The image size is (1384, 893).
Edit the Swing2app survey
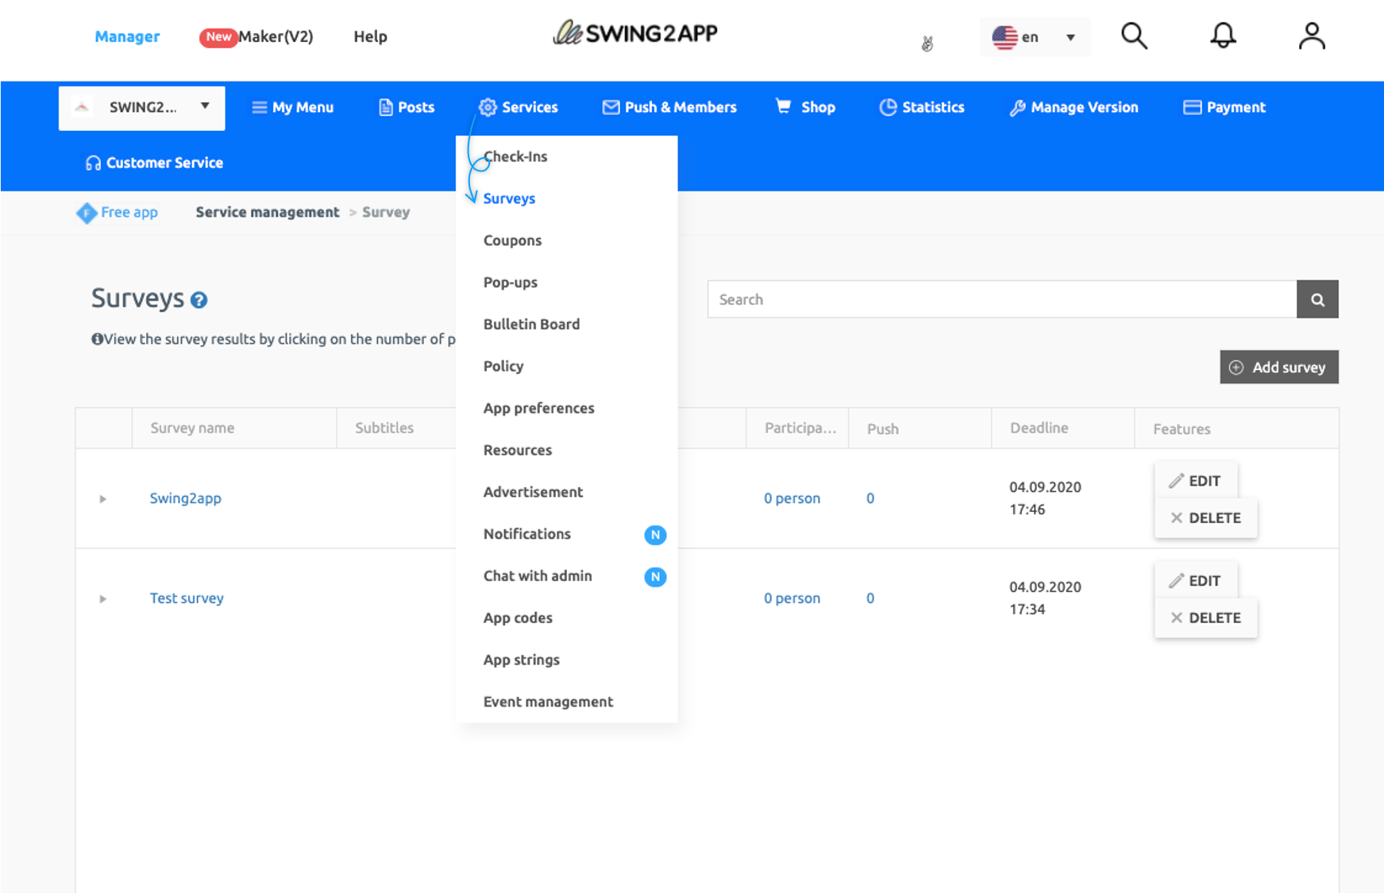coord(1195,481)
